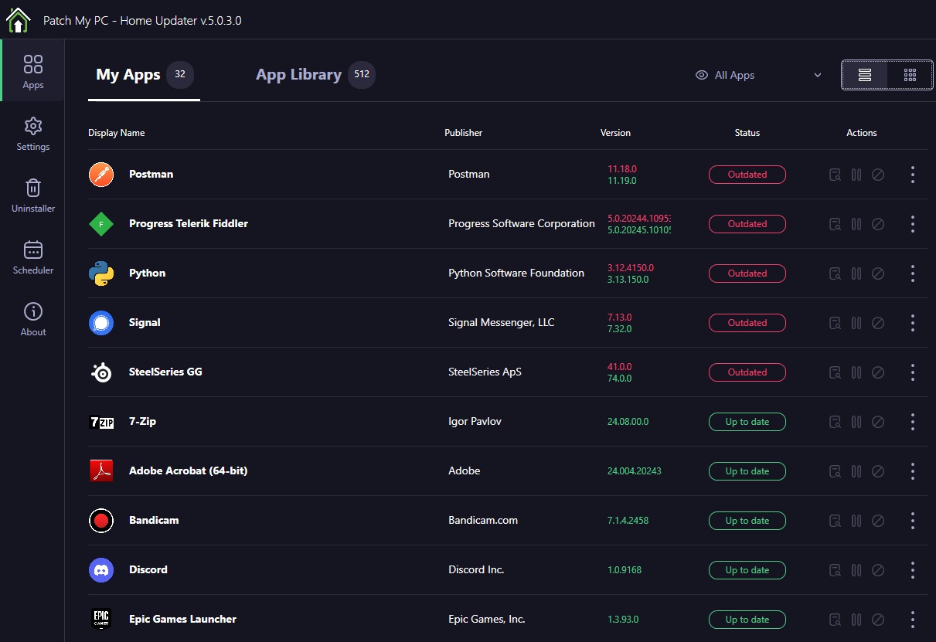Click the block icon for 7-Zip
The width and height of the screenshot is (936, 642).
(878, 422)
